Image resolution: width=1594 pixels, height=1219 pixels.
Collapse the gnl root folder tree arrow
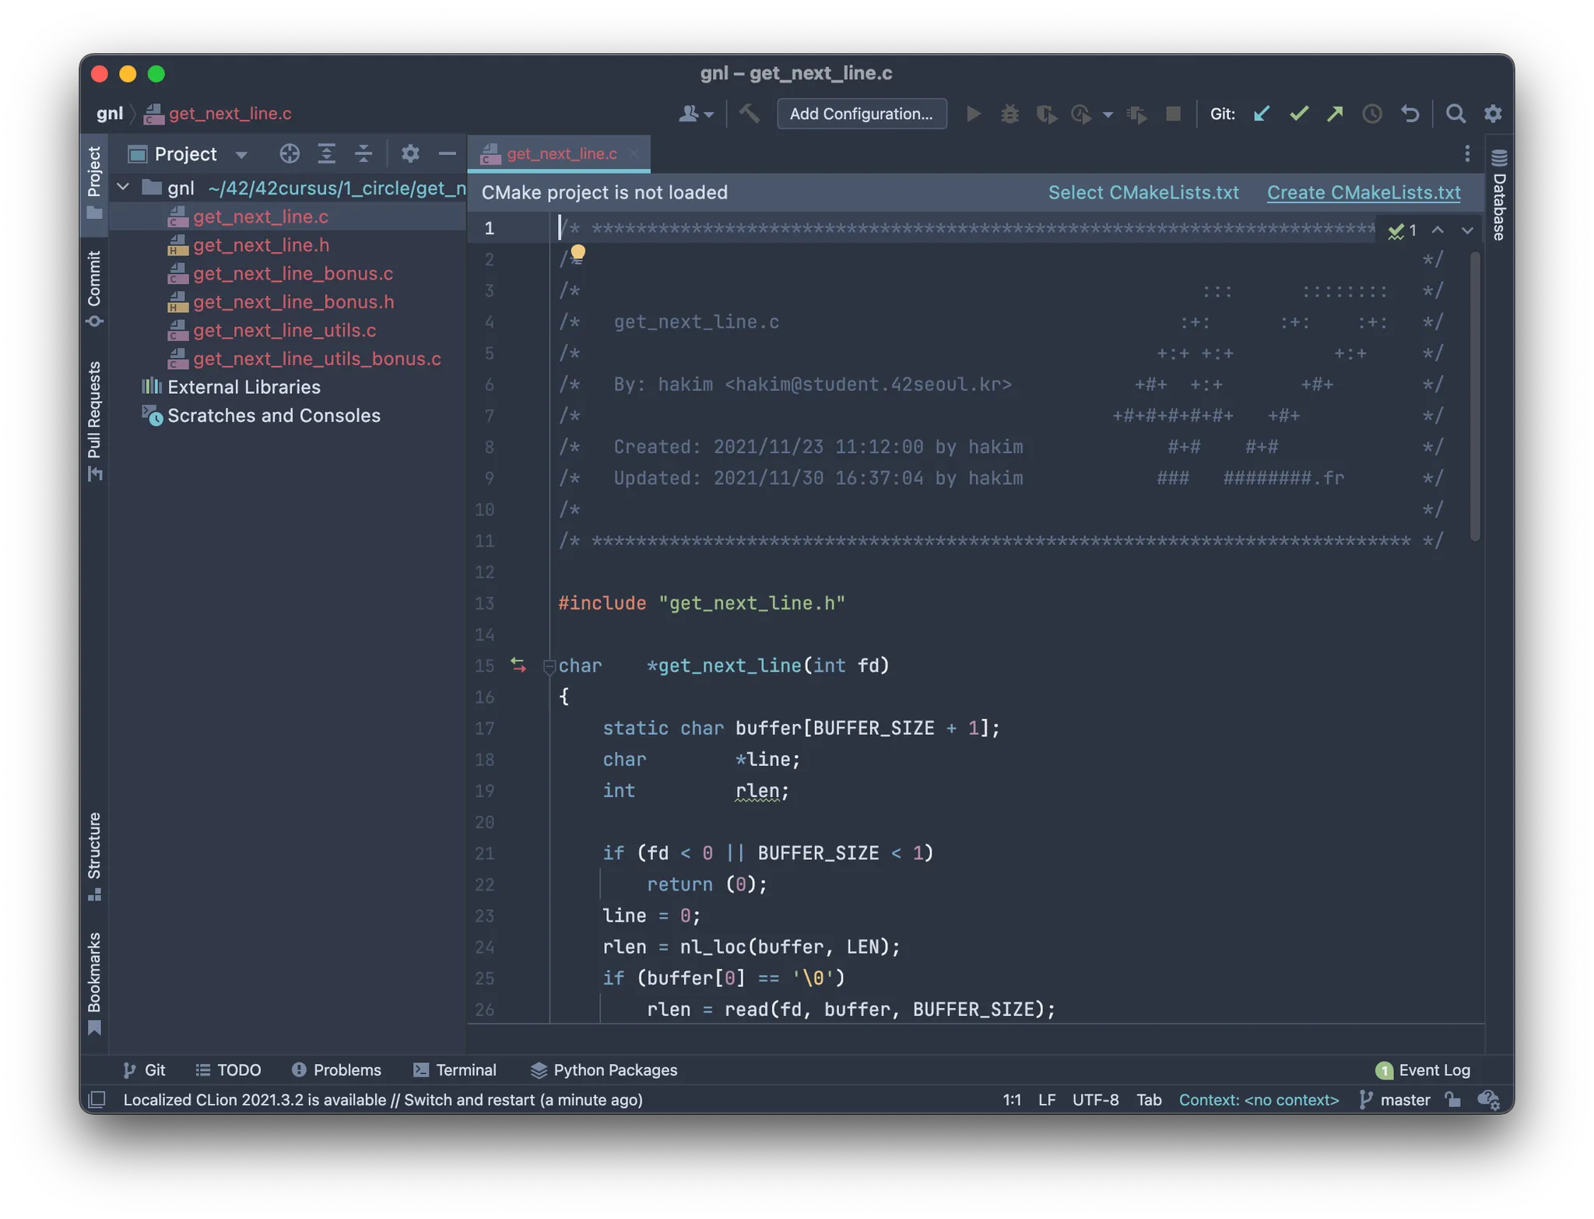click(123, 188)
